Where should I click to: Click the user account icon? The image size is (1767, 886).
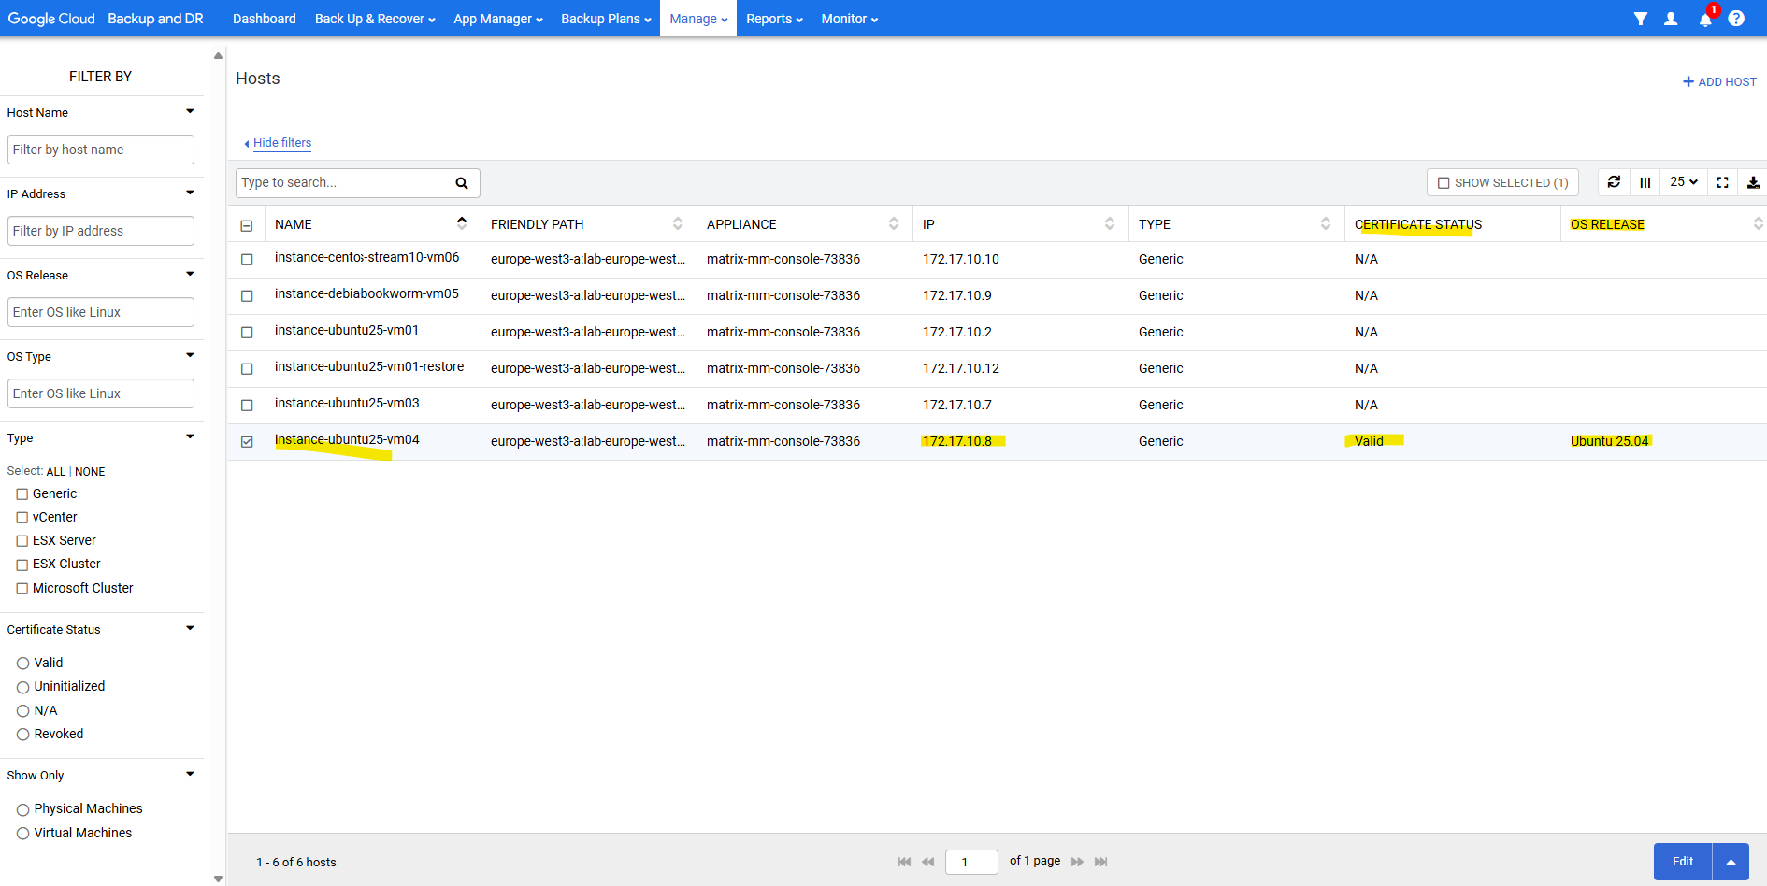(x=1671, y=19)
